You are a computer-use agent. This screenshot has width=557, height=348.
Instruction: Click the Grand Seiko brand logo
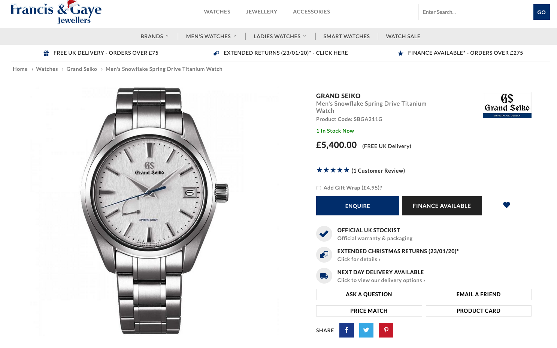tap(507, 105)
